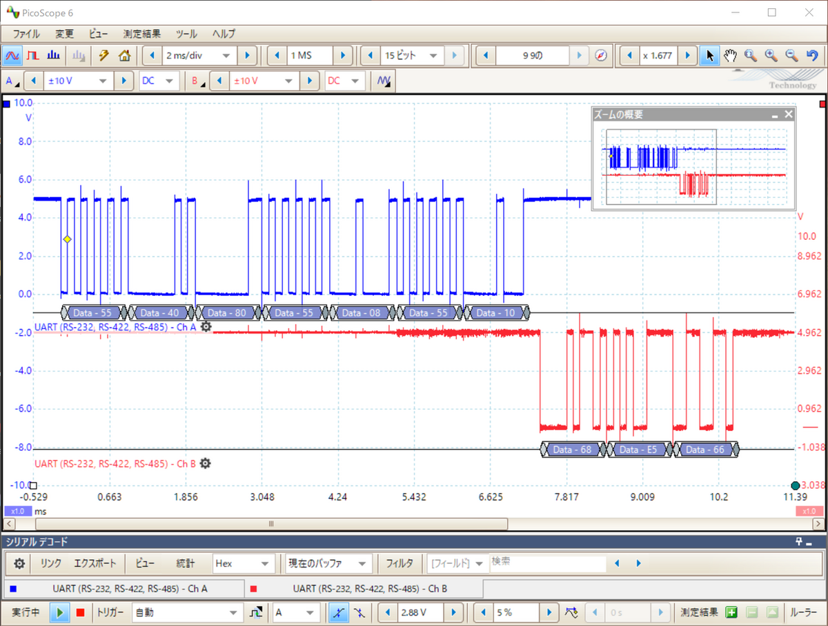Toggle rising edge trigger button
The image size is (828, 626).
pyautogui.click(x=337, y=612)
